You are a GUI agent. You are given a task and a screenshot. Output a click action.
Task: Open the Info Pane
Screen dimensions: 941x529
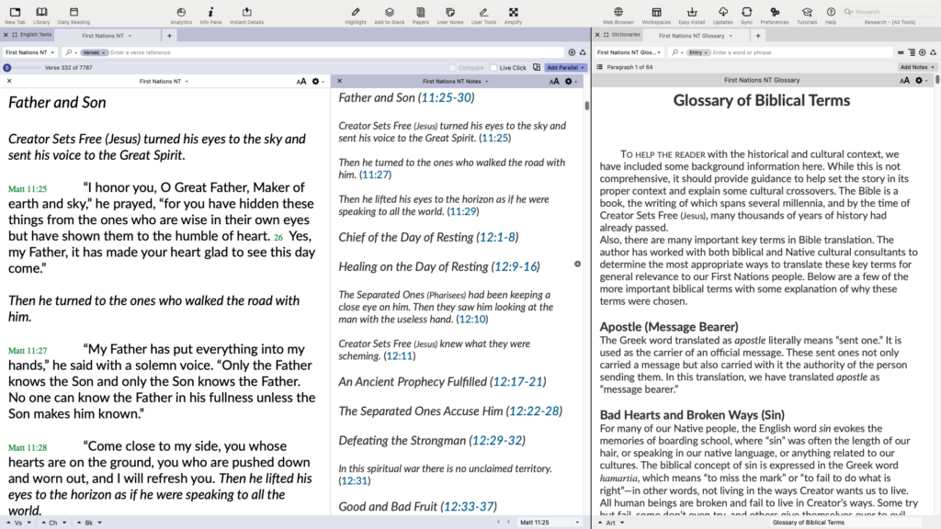(x=210, y=13)
